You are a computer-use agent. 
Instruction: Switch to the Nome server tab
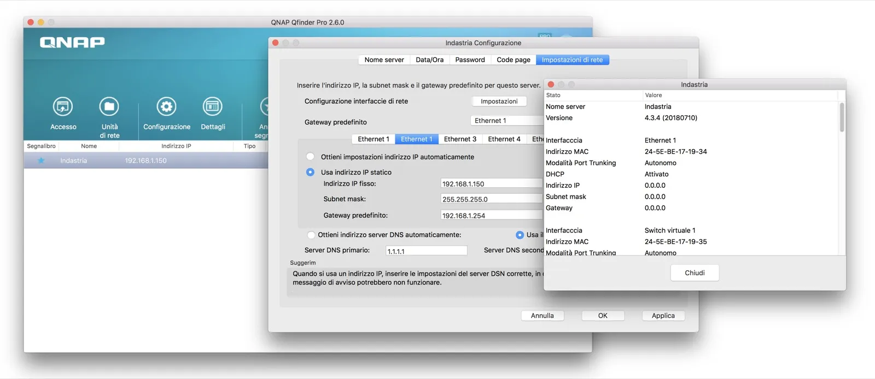384,60
